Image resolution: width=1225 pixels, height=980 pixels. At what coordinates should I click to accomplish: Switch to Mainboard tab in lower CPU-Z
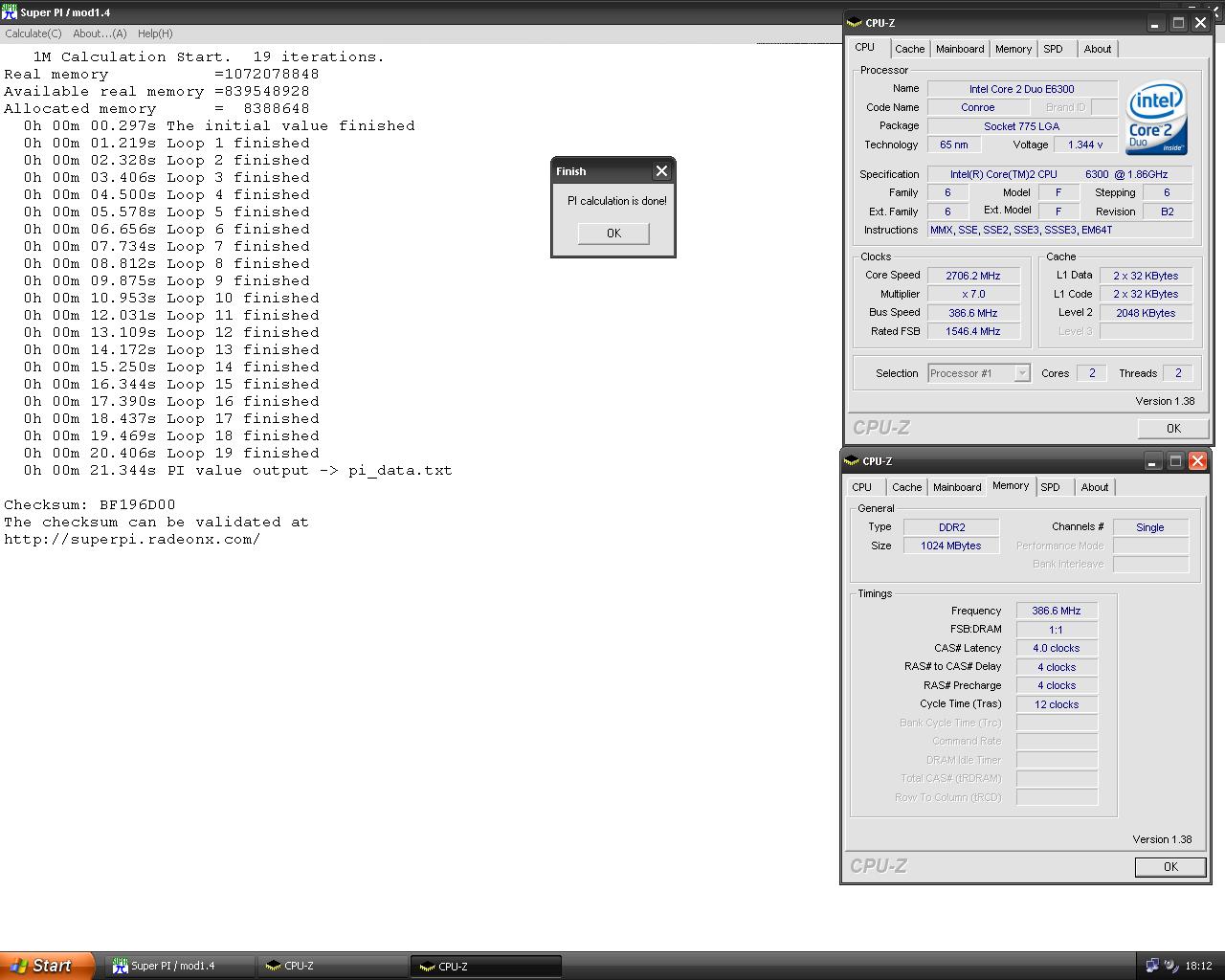[x=957, y=487]
